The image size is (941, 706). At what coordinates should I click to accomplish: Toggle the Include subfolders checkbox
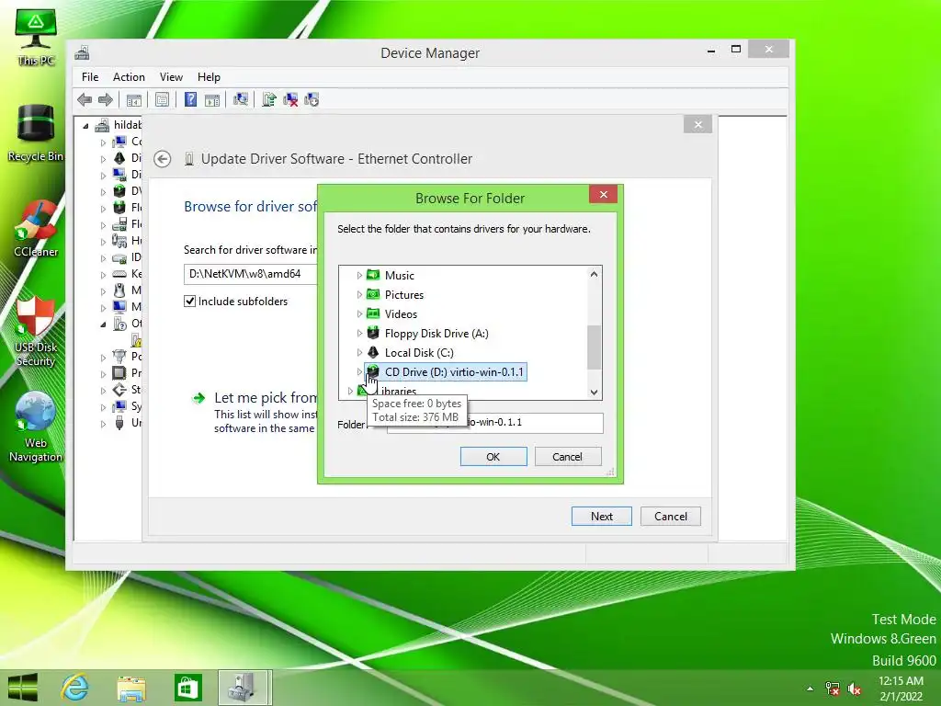189,301
